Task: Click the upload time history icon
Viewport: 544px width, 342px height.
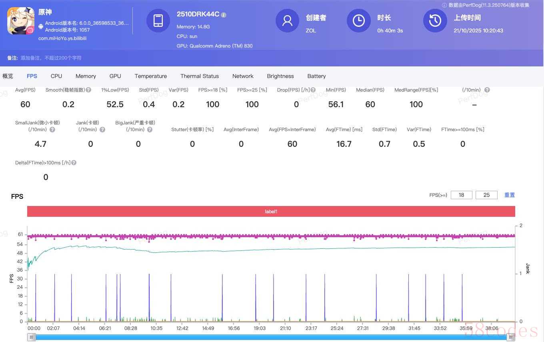Action: pos(435,20)
